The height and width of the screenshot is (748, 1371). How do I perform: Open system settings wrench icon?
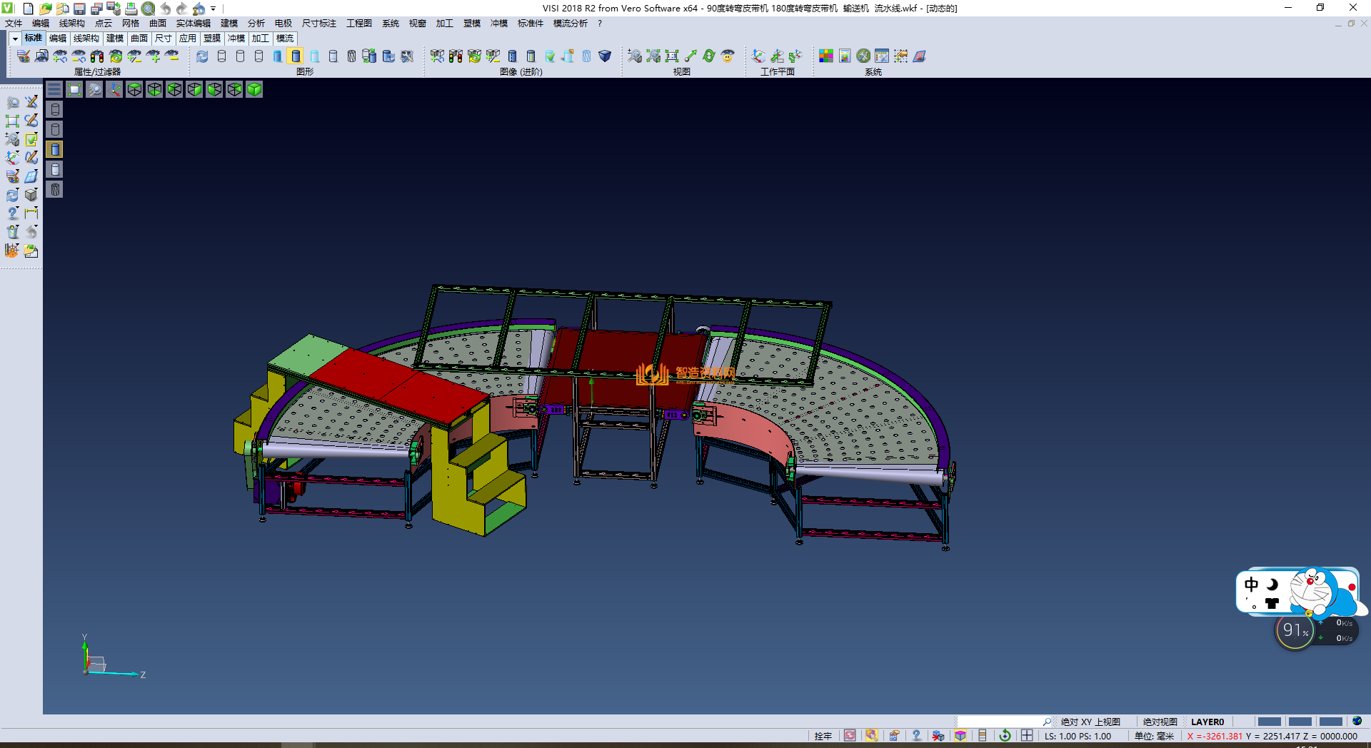click(x=863, y=56)
